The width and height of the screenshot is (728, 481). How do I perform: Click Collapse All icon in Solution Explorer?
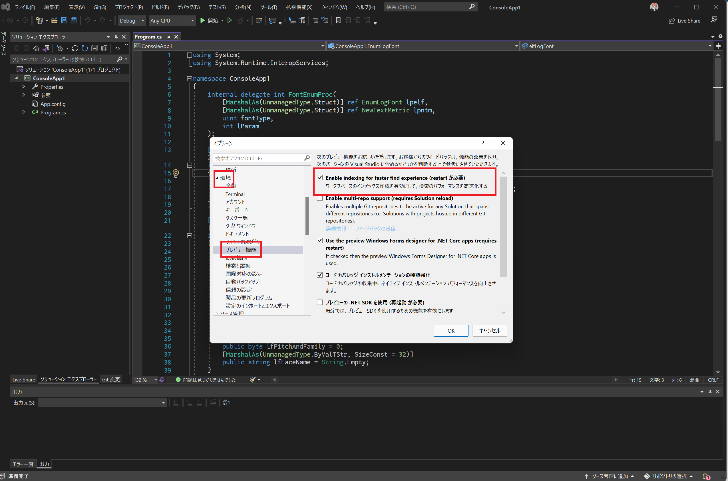94,48
